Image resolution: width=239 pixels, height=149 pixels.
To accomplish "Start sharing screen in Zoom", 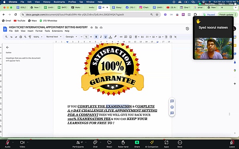I will (137, 144).
